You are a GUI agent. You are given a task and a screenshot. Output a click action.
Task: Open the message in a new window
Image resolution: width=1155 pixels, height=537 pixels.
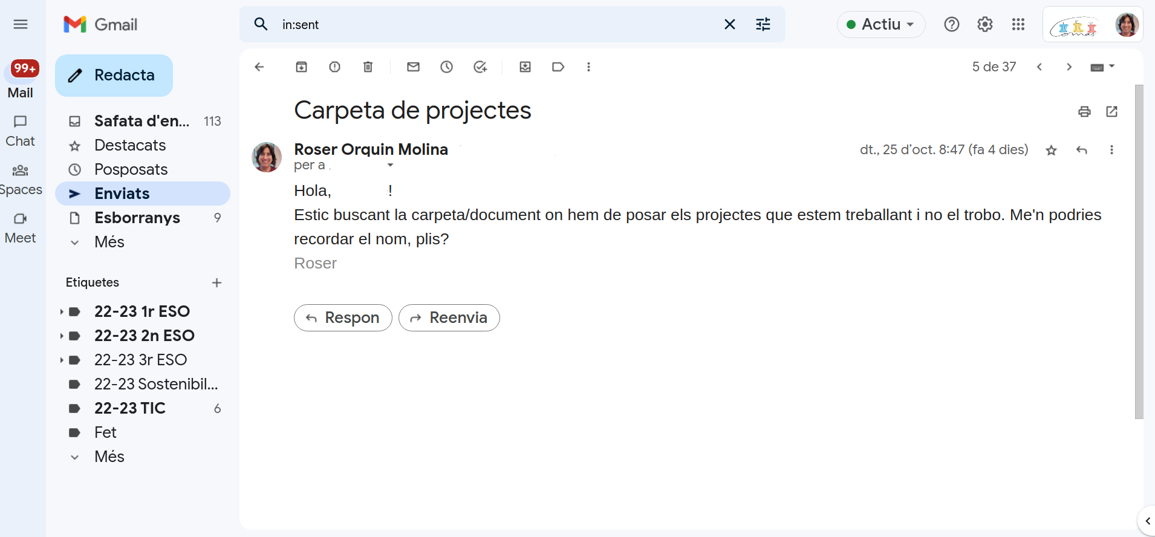[x=1111, y=112]
